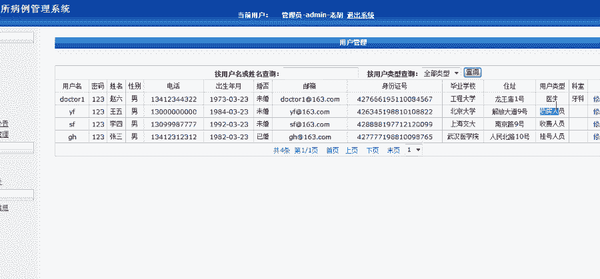600x279 pixels.
Task: Click the doctor1 username cell
Action: (x=72, y=99)
